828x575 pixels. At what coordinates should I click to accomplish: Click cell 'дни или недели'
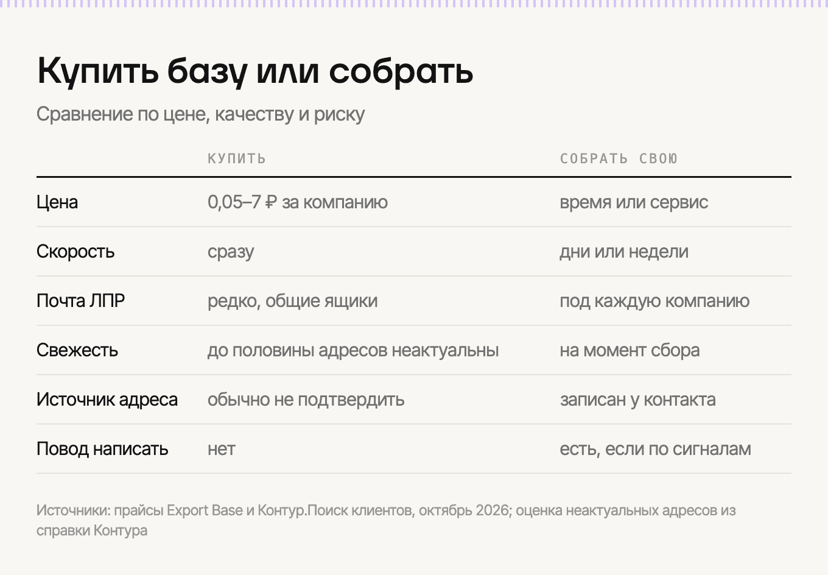(x=624, y=252)
